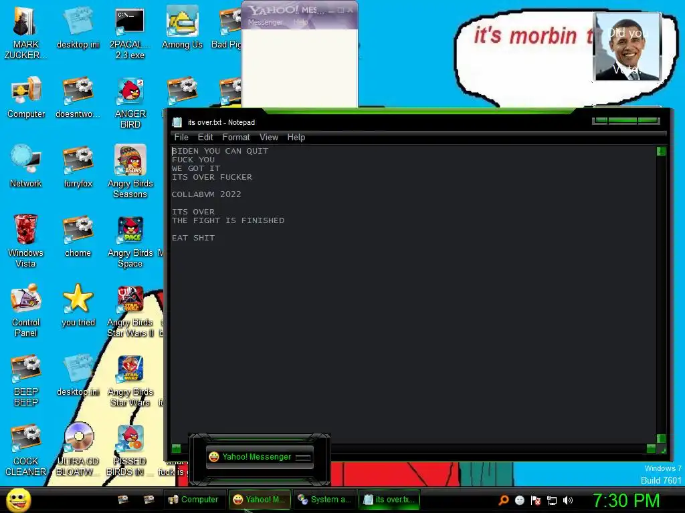Launch Angry Birds Star Wars II shortcut

coord(130,311)
